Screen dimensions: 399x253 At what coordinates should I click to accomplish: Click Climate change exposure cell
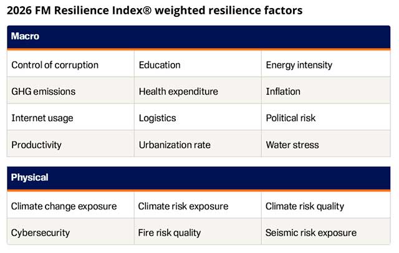[63, 206]
